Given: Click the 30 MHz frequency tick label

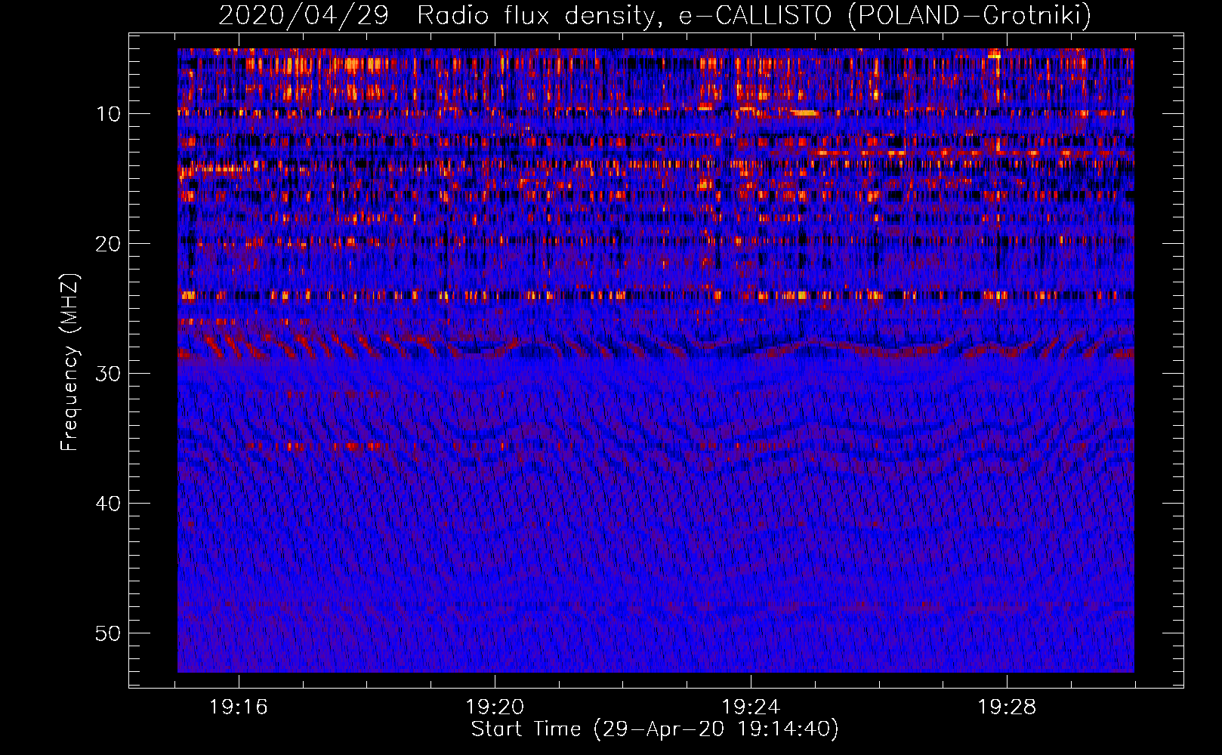Looking at the screenshot, I should coord(109,374).
